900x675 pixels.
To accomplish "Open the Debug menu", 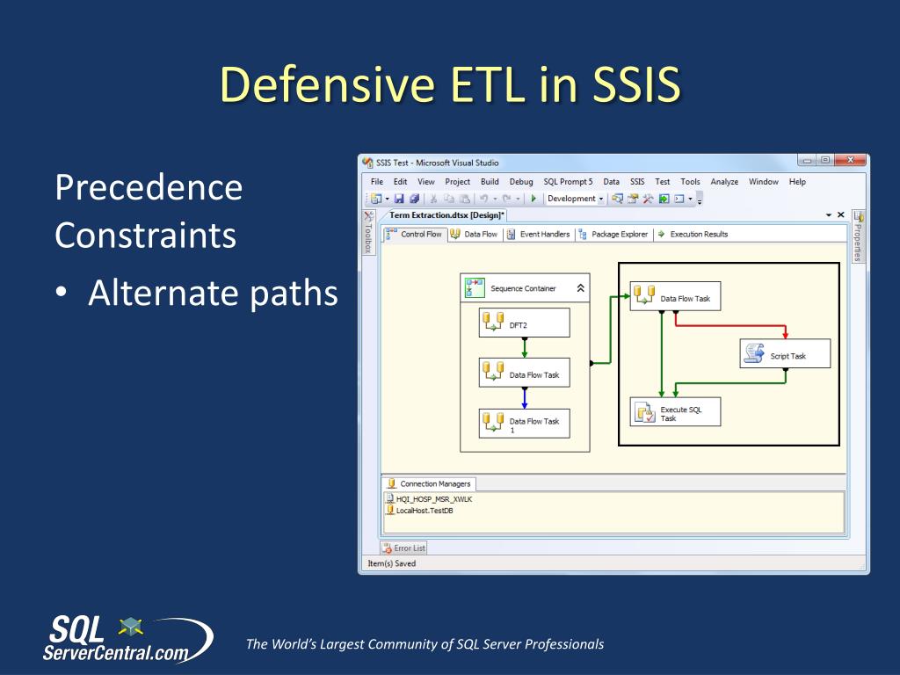I will click(521, 181).
